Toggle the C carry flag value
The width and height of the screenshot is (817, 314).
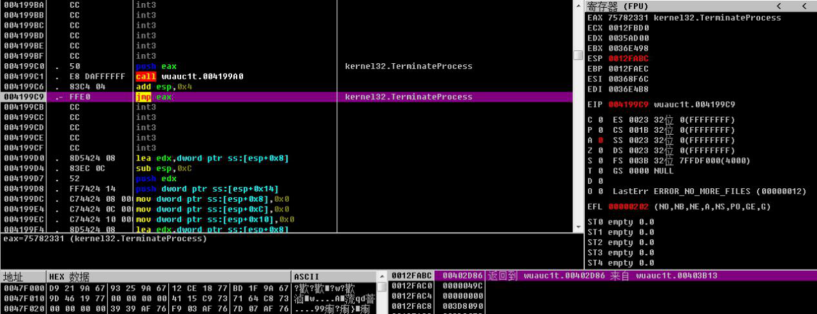click(600, 120)
